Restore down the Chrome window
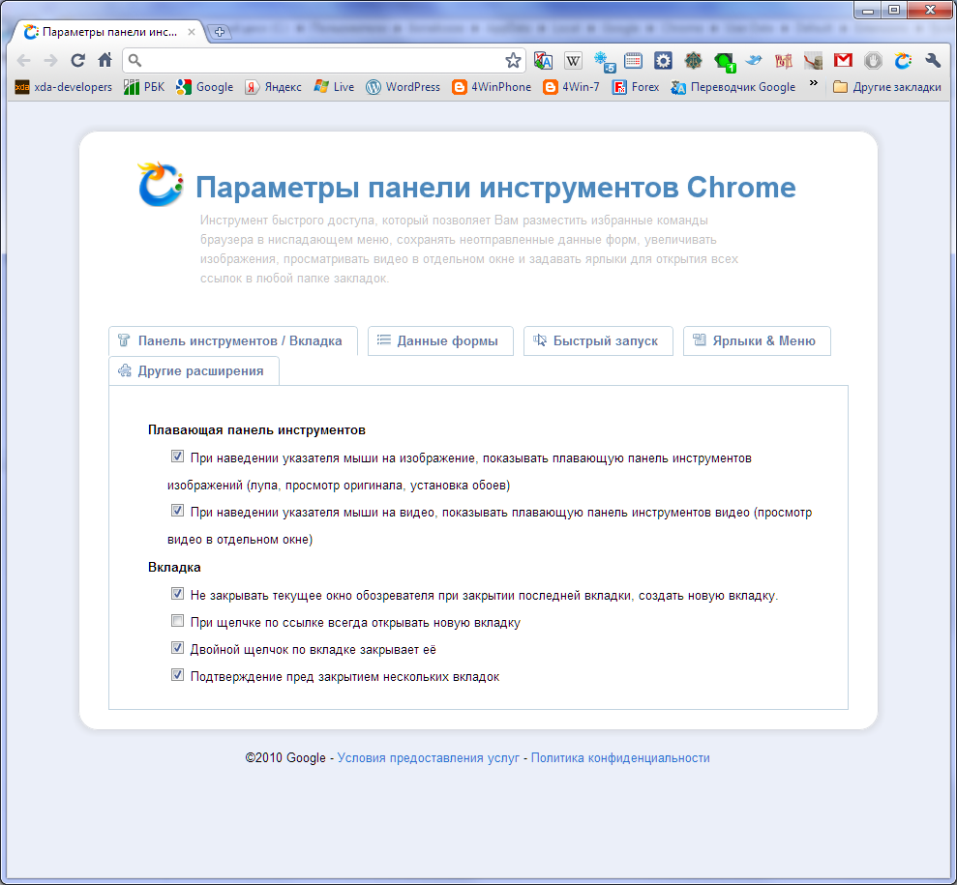 pos(894,10)
